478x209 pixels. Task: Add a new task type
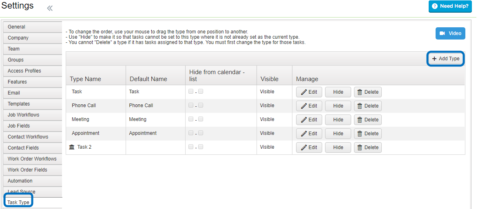click(446, 59)
